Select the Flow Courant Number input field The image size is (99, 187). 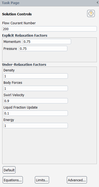pos(49,29)
